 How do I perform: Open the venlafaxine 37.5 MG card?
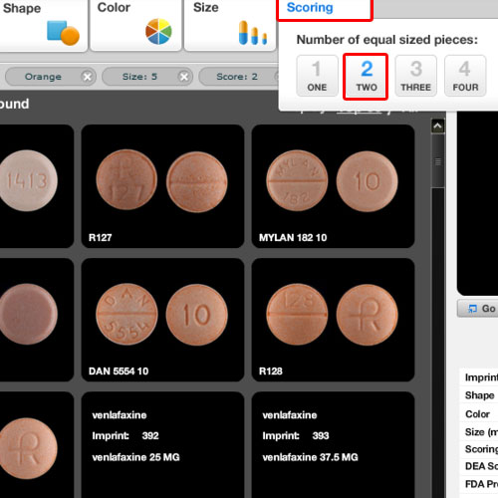tap(333, 445)
